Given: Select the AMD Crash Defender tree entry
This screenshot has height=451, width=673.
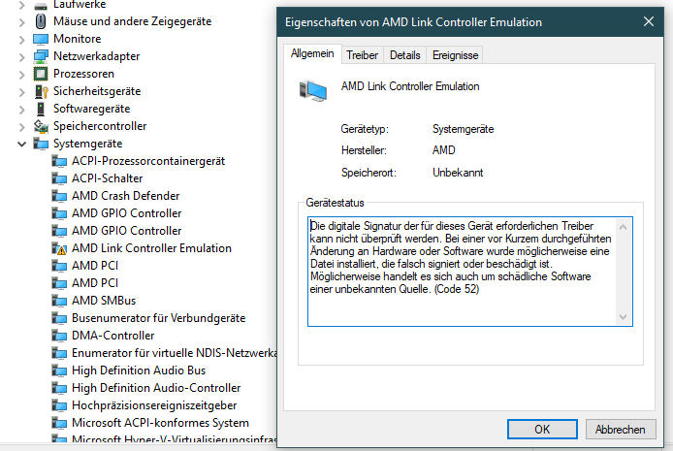Looking at the screenshot, I should click(x=126, y=196).
